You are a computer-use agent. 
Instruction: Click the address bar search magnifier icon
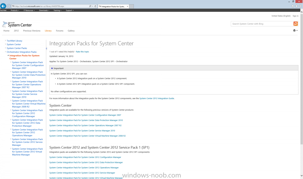pyautogui.click(x=90, y=6)
